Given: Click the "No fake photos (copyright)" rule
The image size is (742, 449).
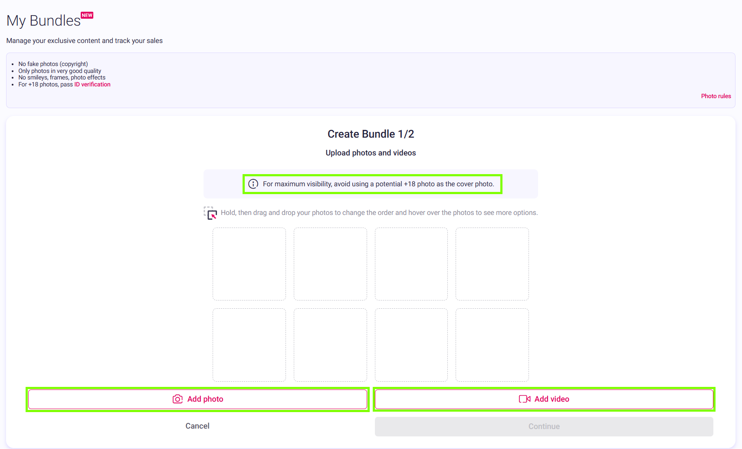Looking at the screenshot, I should (x=53, y=64).
